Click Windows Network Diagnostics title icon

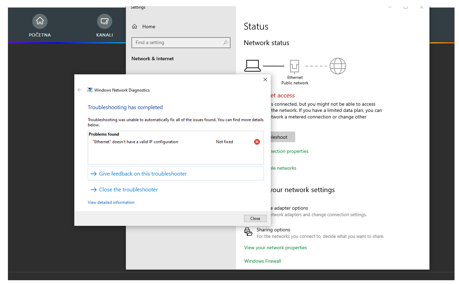point(89,90)
